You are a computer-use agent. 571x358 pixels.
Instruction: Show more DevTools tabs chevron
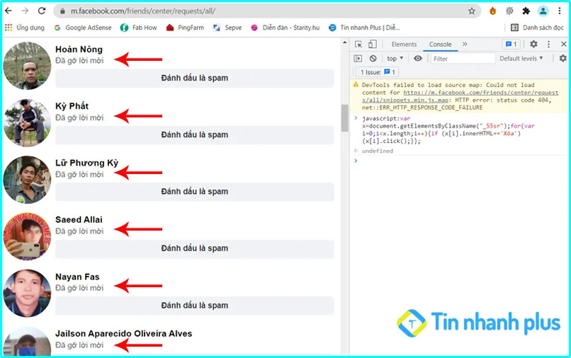[x=465, y=44]
